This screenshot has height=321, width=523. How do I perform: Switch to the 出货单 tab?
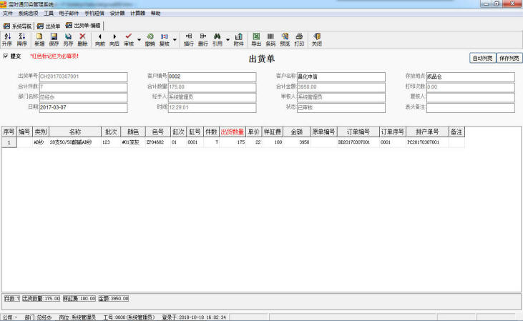(49, 26)
